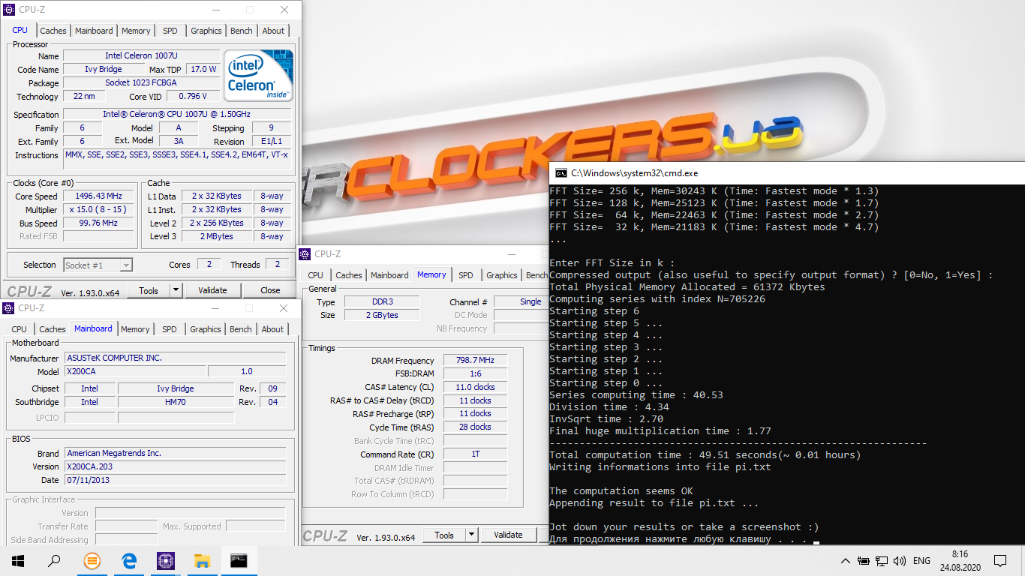Click the Multiplier x 15.0 value
This screenshot has width=1025, height=576.
click(x=98, y=210)
